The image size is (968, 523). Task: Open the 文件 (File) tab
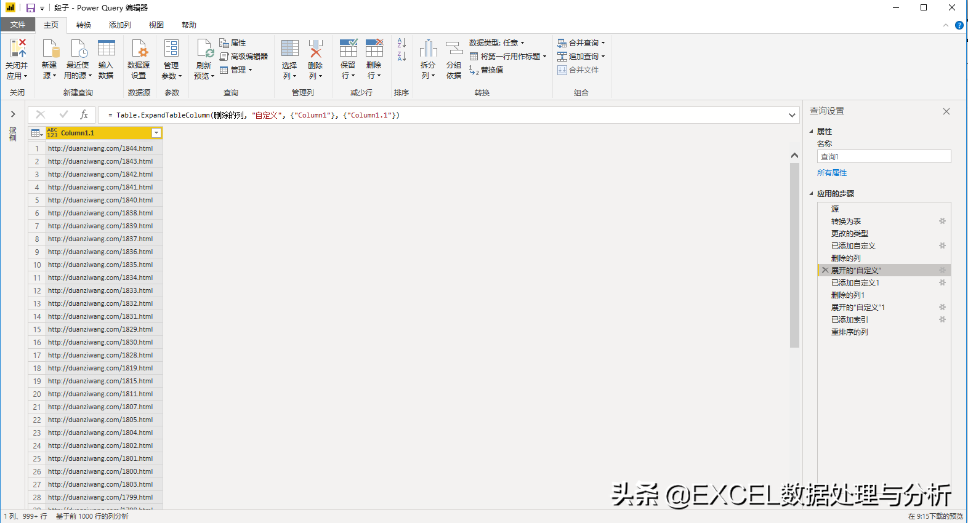[x=18, y=25]
